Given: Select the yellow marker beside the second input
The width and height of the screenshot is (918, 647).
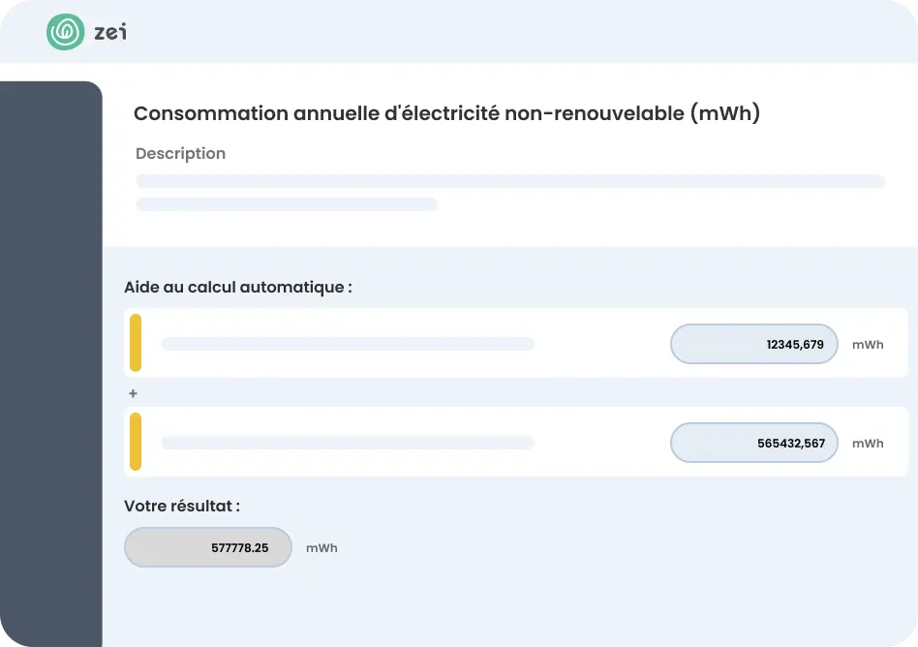Looking at the screenshot, I should 137,441.
